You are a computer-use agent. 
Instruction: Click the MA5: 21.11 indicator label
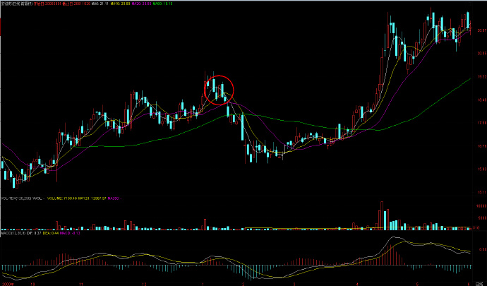coord(100,4)
